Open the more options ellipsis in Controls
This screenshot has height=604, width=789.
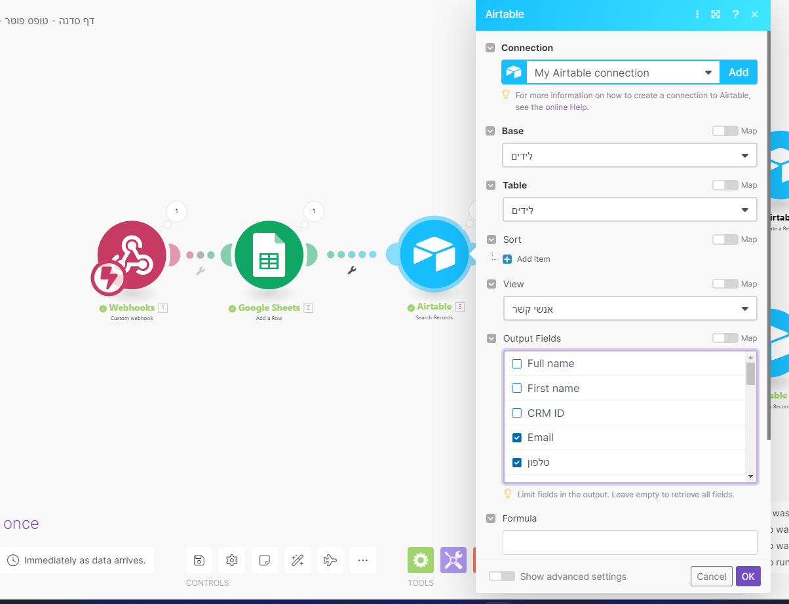click(363, 560)
